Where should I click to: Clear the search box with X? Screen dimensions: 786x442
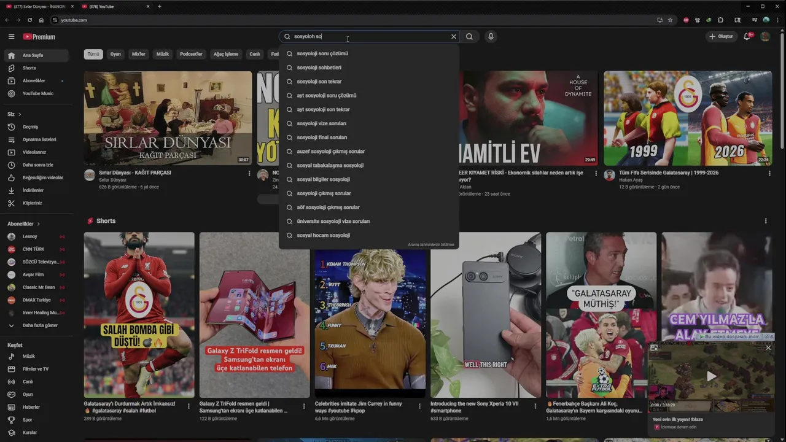pyautogui.click(x=454, y=37)
